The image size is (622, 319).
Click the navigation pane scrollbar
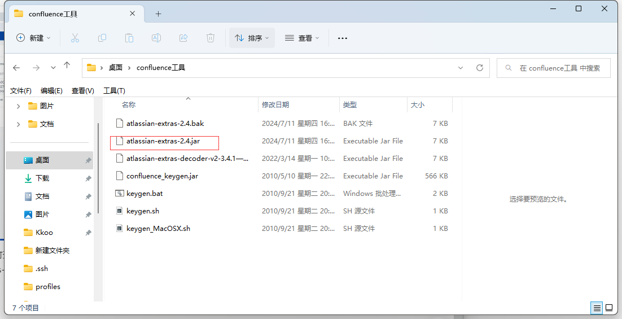[x=98, y=169]
